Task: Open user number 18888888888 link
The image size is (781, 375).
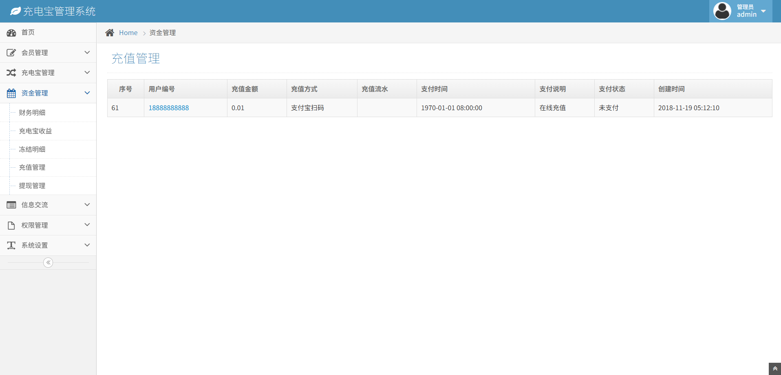Action: coord(169,108)
